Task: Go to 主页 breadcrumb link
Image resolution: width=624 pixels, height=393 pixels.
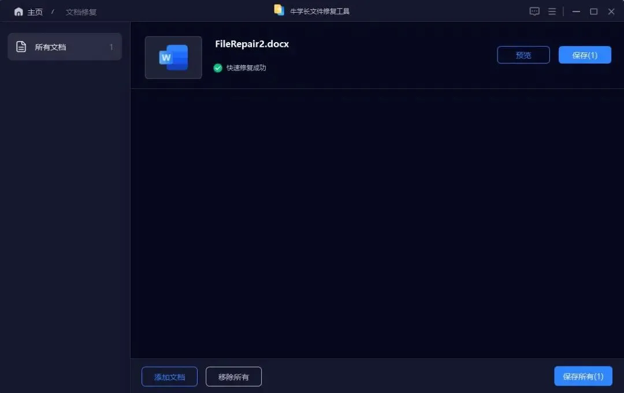Action: click(x=35, y=12)
